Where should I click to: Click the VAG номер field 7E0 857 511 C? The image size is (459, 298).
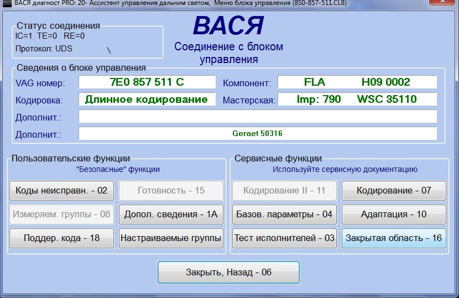pyautogui.click(x=147, y=82)
